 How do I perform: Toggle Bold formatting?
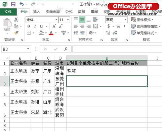point(29,26)
